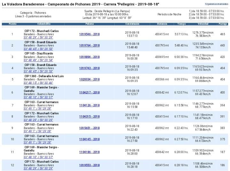Open pigeon link 1104315 - 2018
This screenshot has width=230, height=171.
[89, 117]
